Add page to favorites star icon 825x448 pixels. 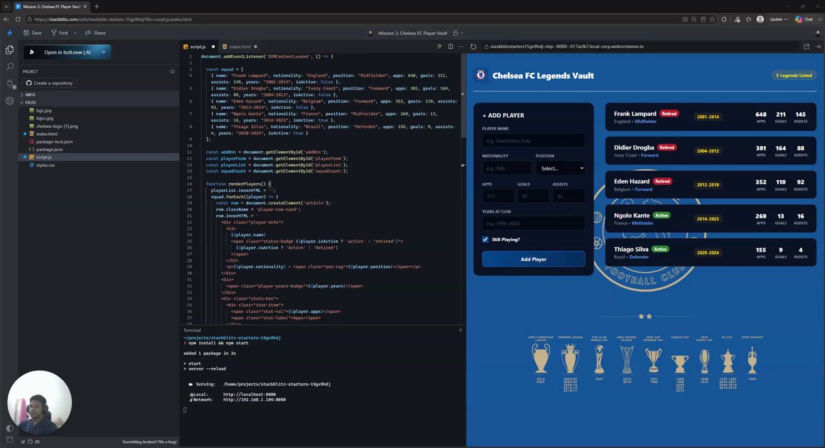[x=712, y=19]
